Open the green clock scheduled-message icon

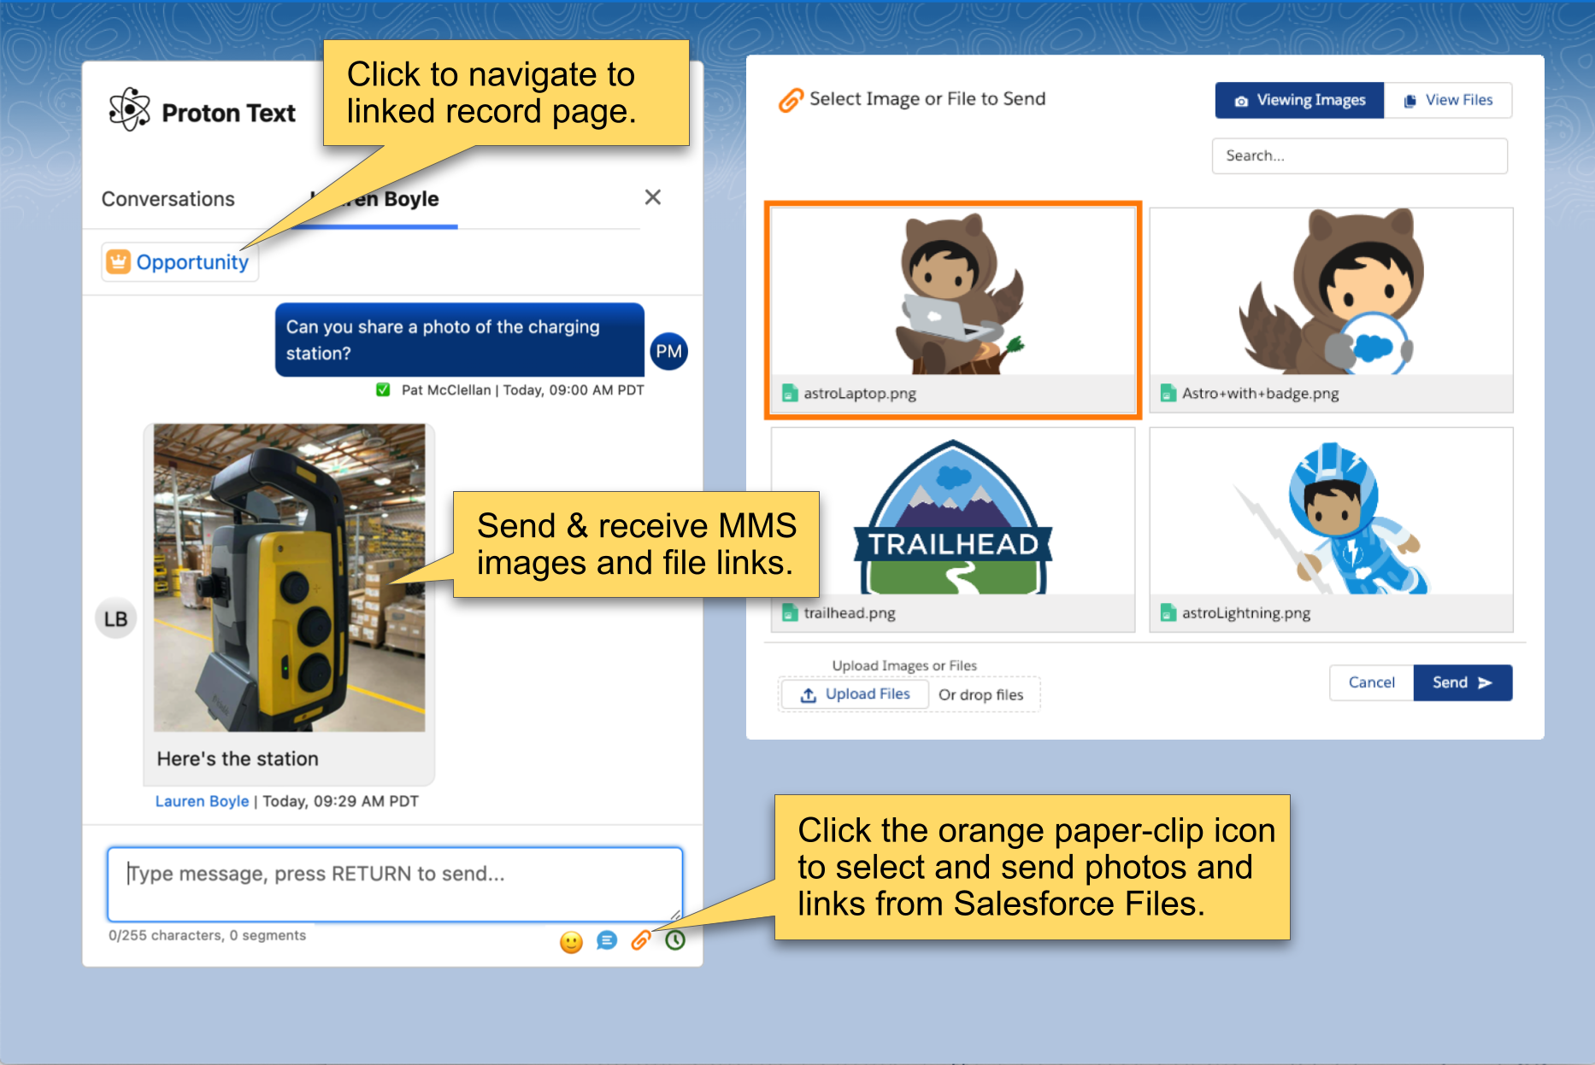click(x=677, y=942)
